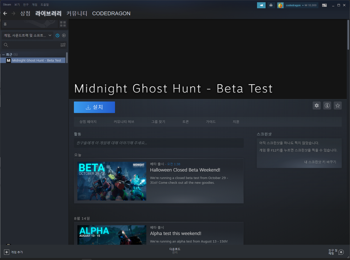Image resolution: width=350 pixels, height=260 pixels.
Task: Open the inbox envelope icon
Action: (271, 5)
